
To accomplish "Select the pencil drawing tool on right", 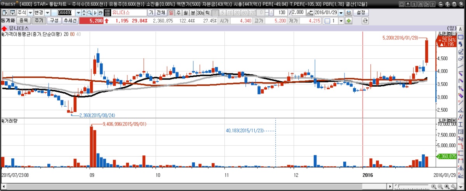I will [x=461, y=95].
